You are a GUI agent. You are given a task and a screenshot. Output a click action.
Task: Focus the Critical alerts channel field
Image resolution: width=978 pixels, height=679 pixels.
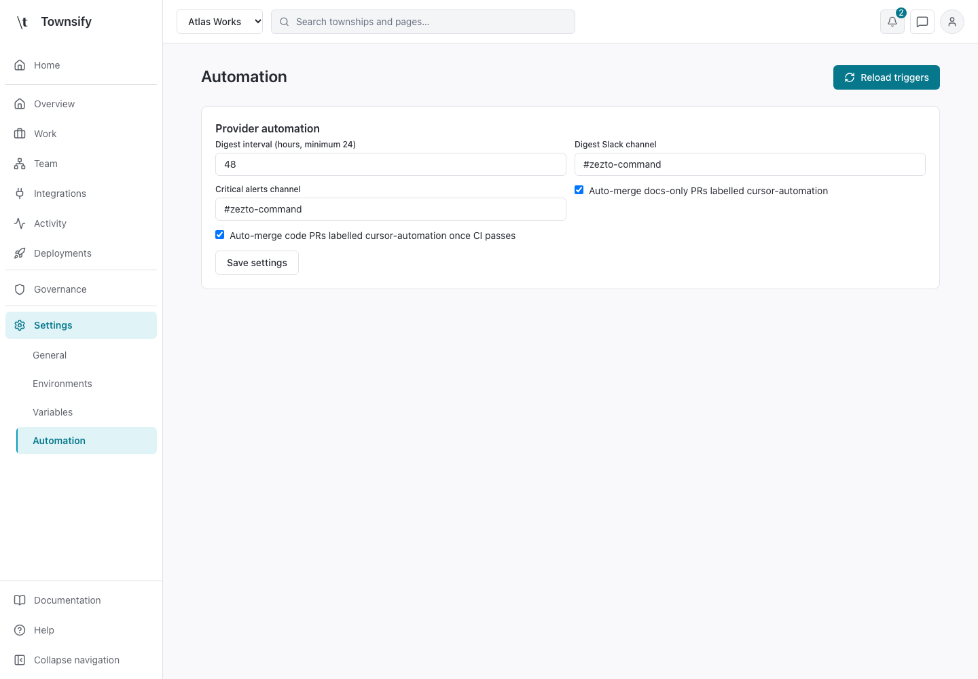(391, 209)
